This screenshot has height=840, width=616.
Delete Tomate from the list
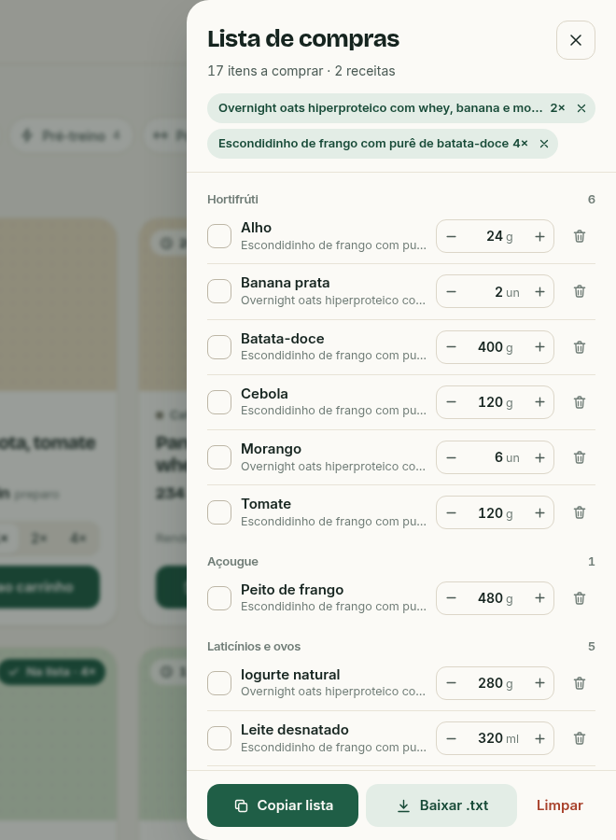coord(580,512)
